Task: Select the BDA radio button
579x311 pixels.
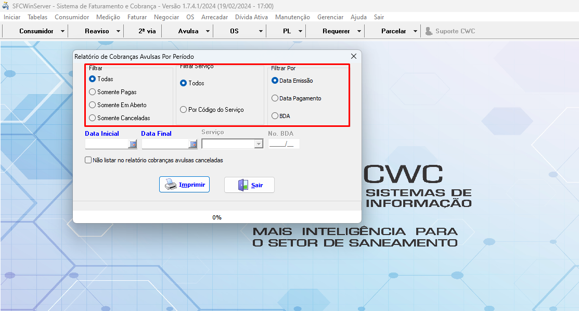Action: pyautogui.click(x=275, y=116)
